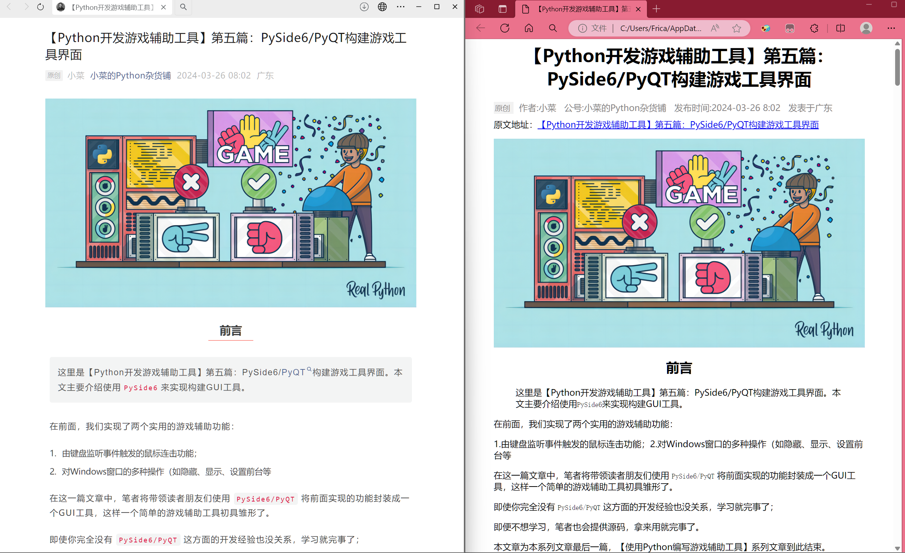Image resolution: width=905 pixels, height=553 pixels.
Task: Click the Edge address bar file path
Action: coord(660,28)
